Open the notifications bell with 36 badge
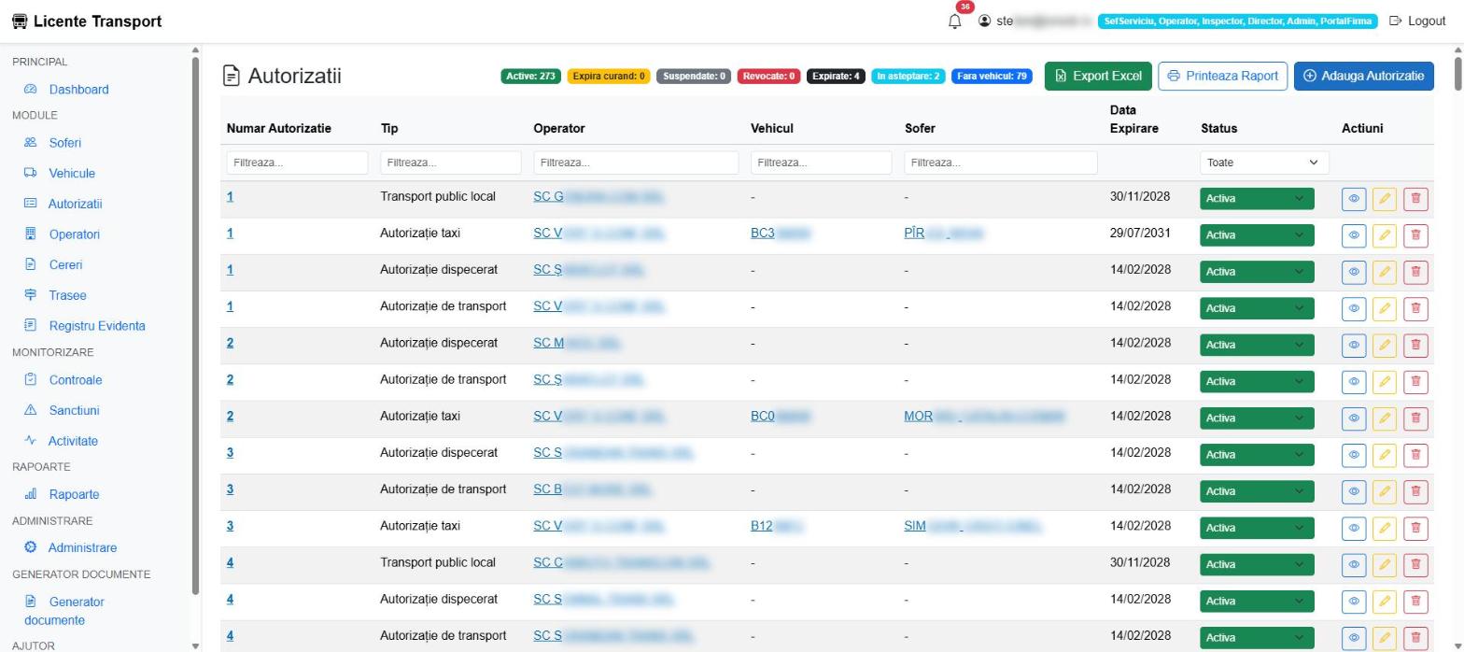 click(x=954, y=21)
